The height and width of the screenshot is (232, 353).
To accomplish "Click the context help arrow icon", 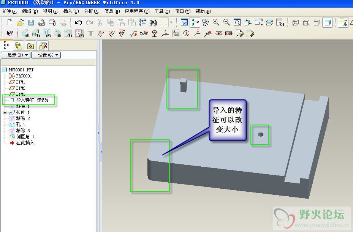I will (x=9, y=33).
